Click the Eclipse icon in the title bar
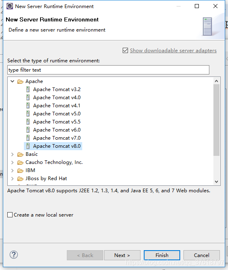Screen dimensions: 228x270 [x=10, y=6]
